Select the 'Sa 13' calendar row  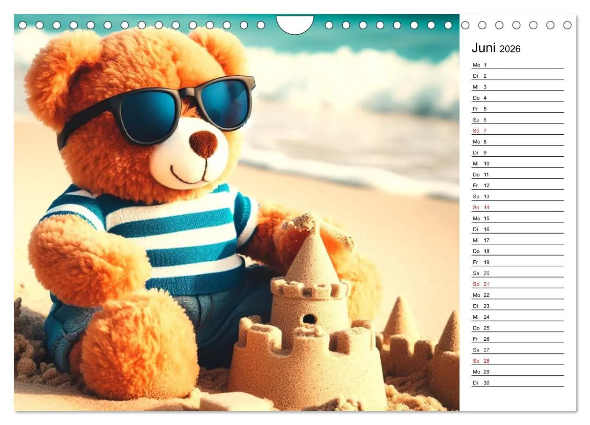(x=517, y=196)
